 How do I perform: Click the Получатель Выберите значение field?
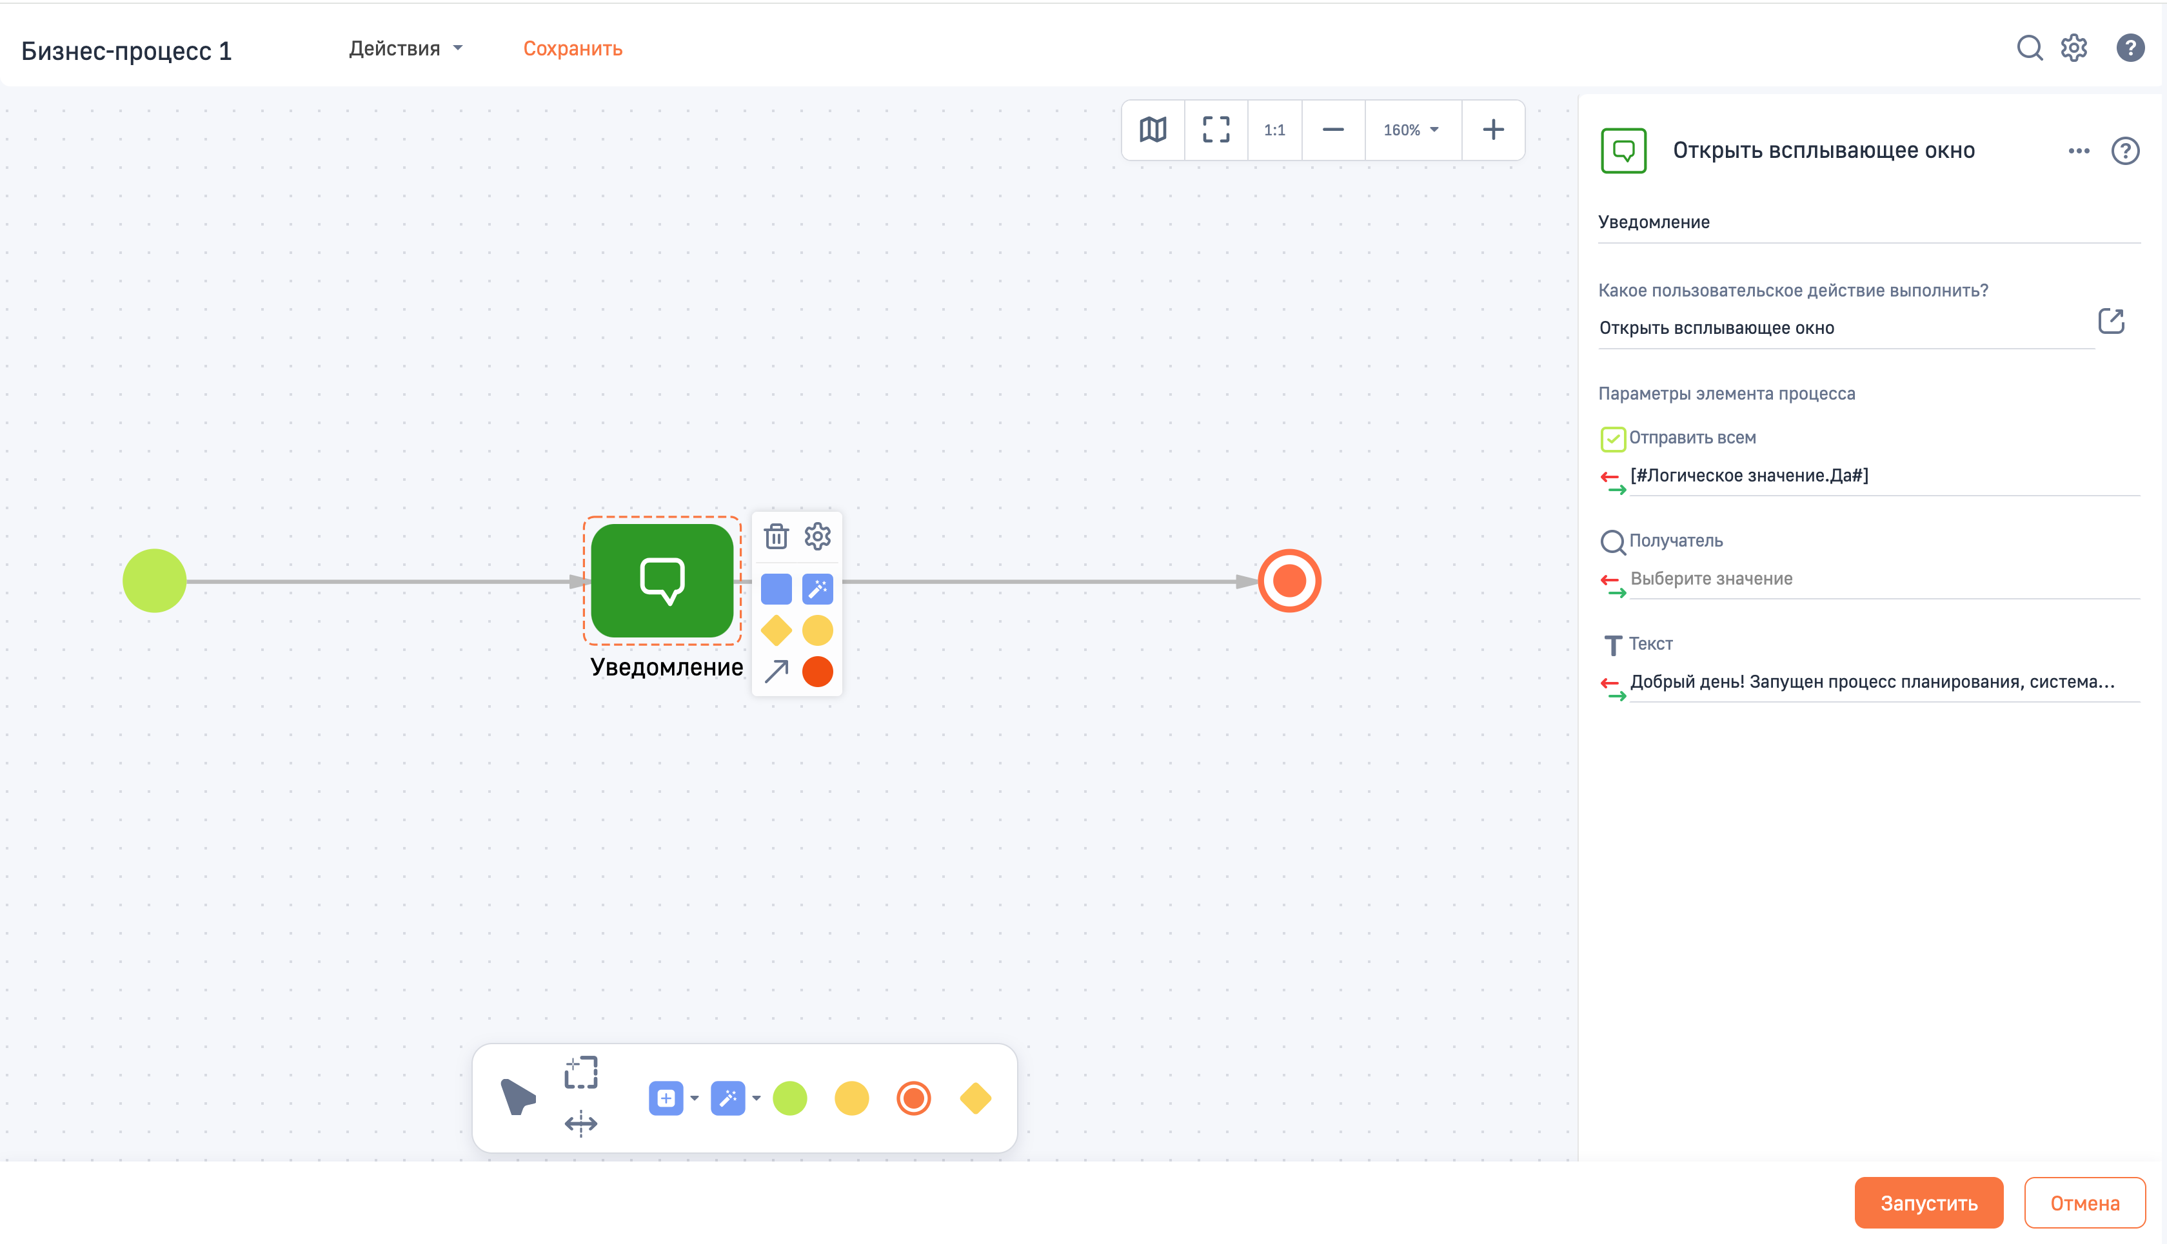(x=1881, y=579)
